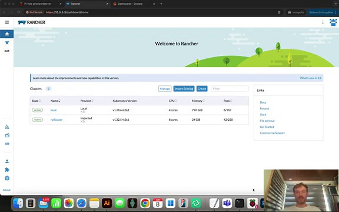
Task: Open the local cluster link
Action: 54,110
